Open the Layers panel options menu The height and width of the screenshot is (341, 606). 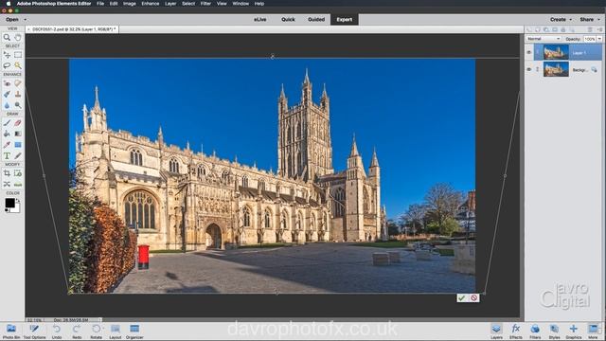599,29
